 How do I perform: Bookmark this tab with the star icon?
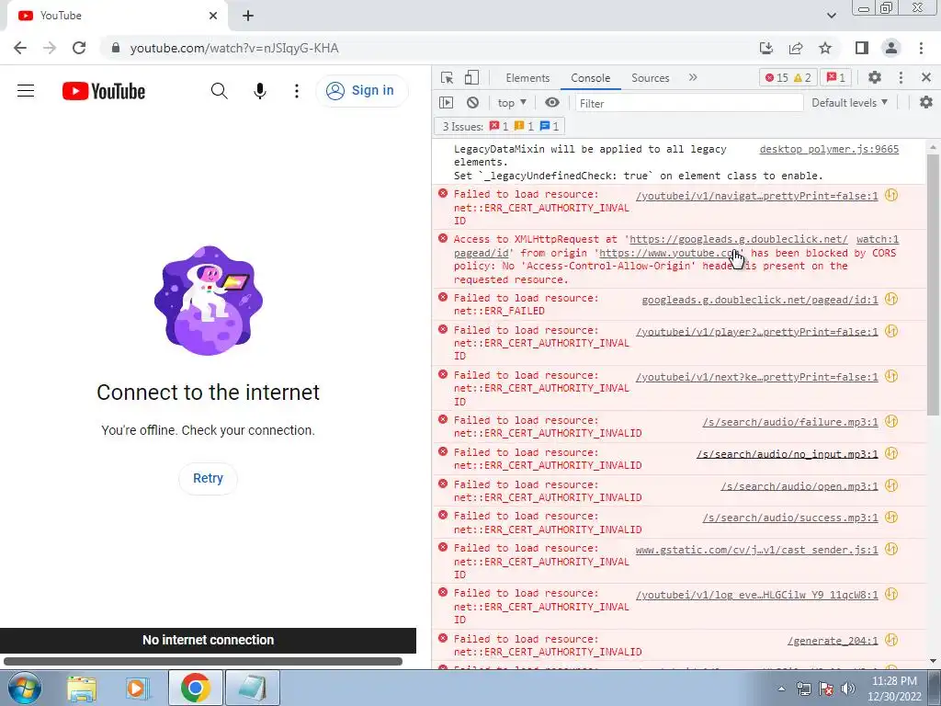(825, 48)
